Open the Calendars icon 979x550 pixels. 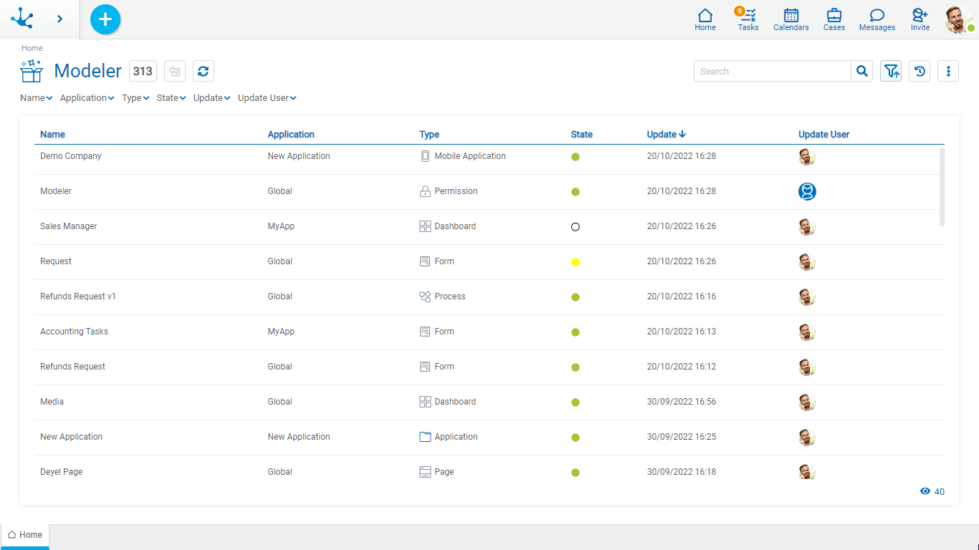[791, 19]
